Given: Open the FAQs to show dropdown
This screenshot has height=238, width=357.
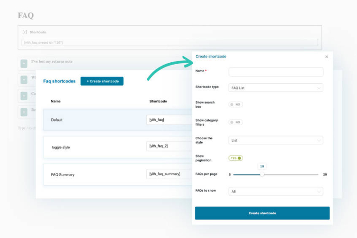Looking at the screenshot, I should coord(276,191).
